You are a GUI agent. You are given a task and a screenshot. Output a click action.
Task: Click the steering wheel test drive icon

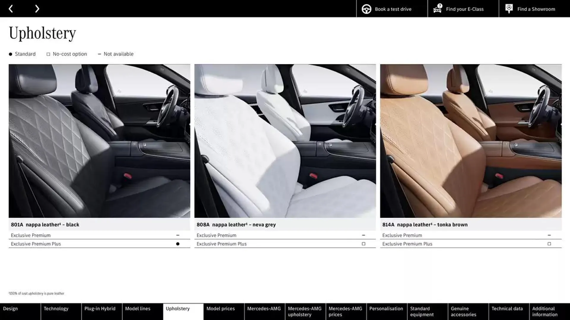pyautogui.click(x=366, y=9)
